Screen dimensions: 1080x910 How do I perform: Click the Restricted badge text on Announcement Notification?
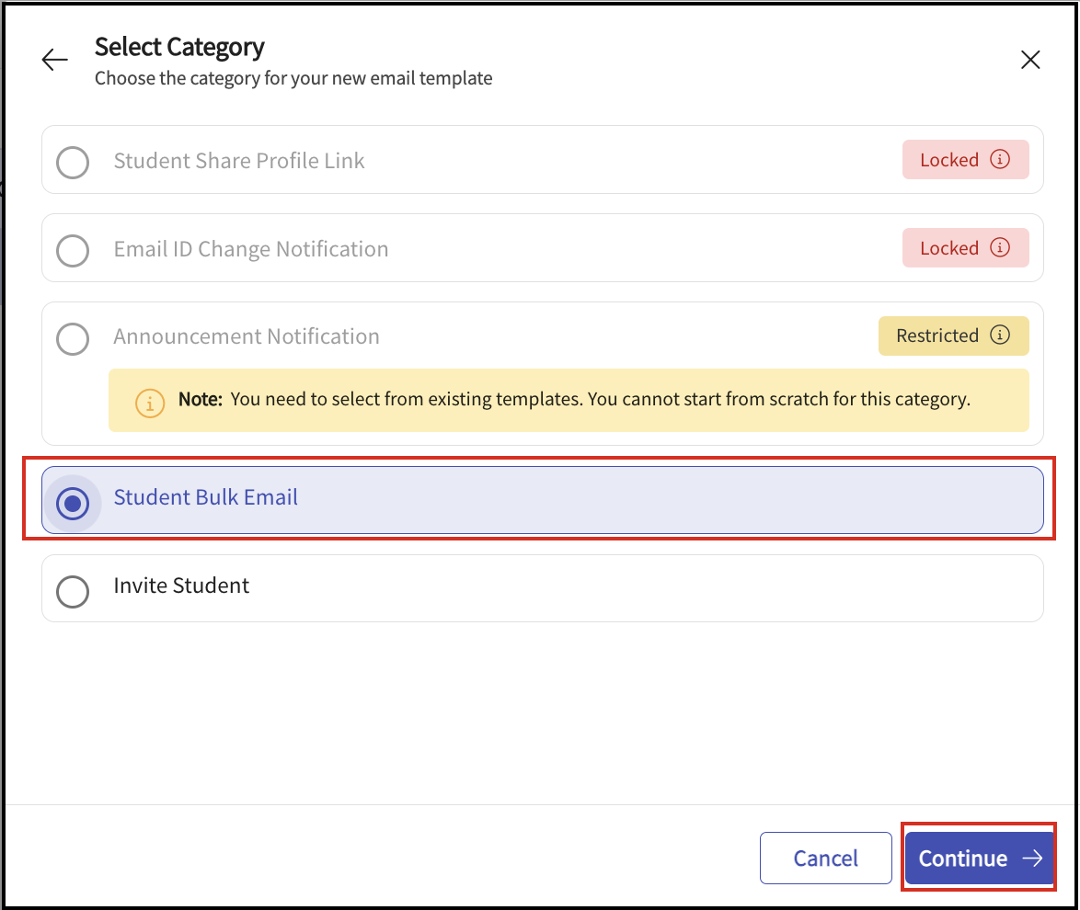point(936,336)
